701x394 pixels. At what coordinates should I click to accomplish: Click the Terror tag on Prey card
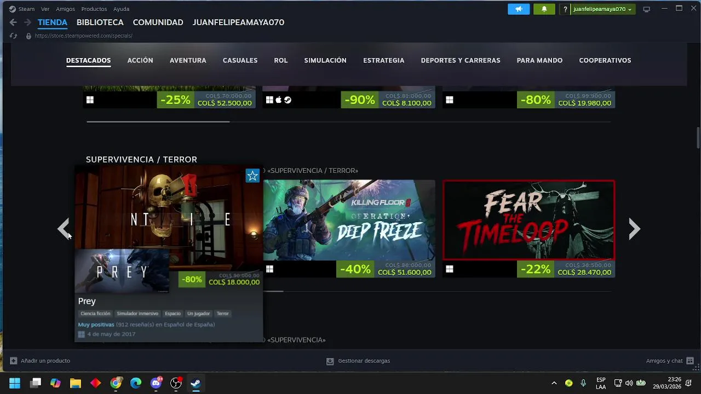222,314
